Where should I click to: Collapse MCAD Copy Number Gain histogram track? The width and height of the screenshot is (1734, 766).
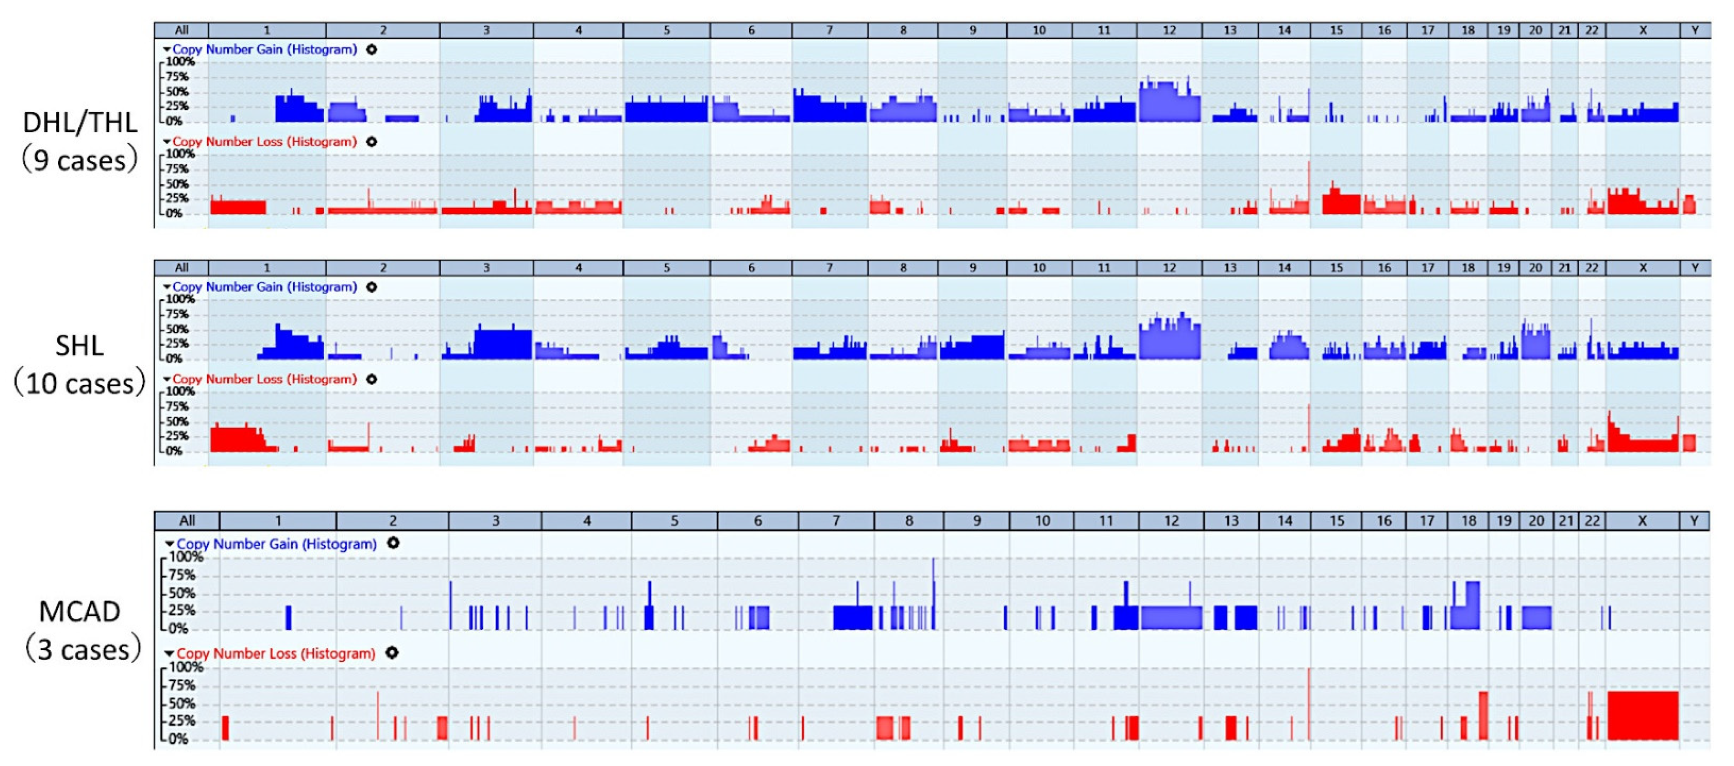point(170,543)
